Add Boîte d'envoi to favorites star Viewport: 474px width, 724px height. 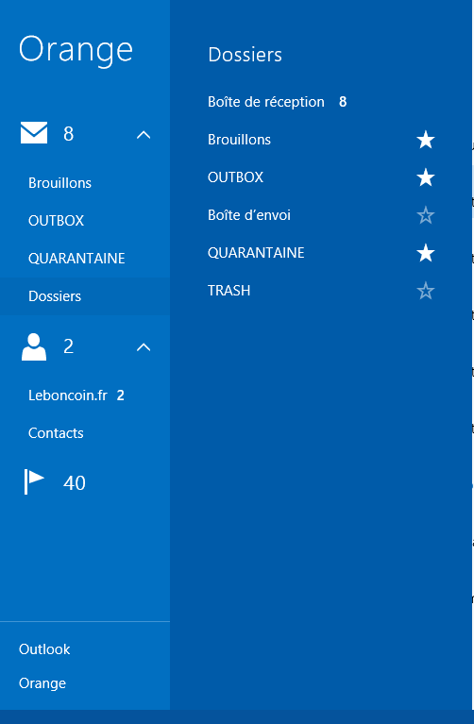pyautogui.click(x=426, y=215)
